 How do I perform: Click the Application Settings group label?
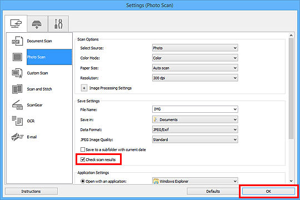tap(93, 173)
